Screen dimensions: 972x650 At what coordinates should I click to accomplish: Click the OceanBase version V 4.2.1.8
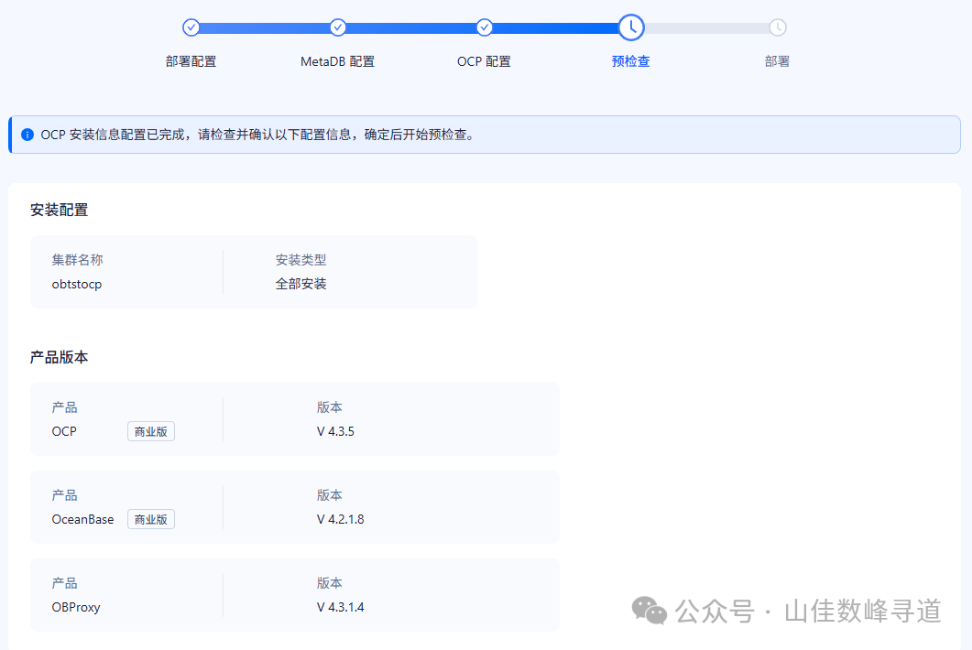[340, 519]
